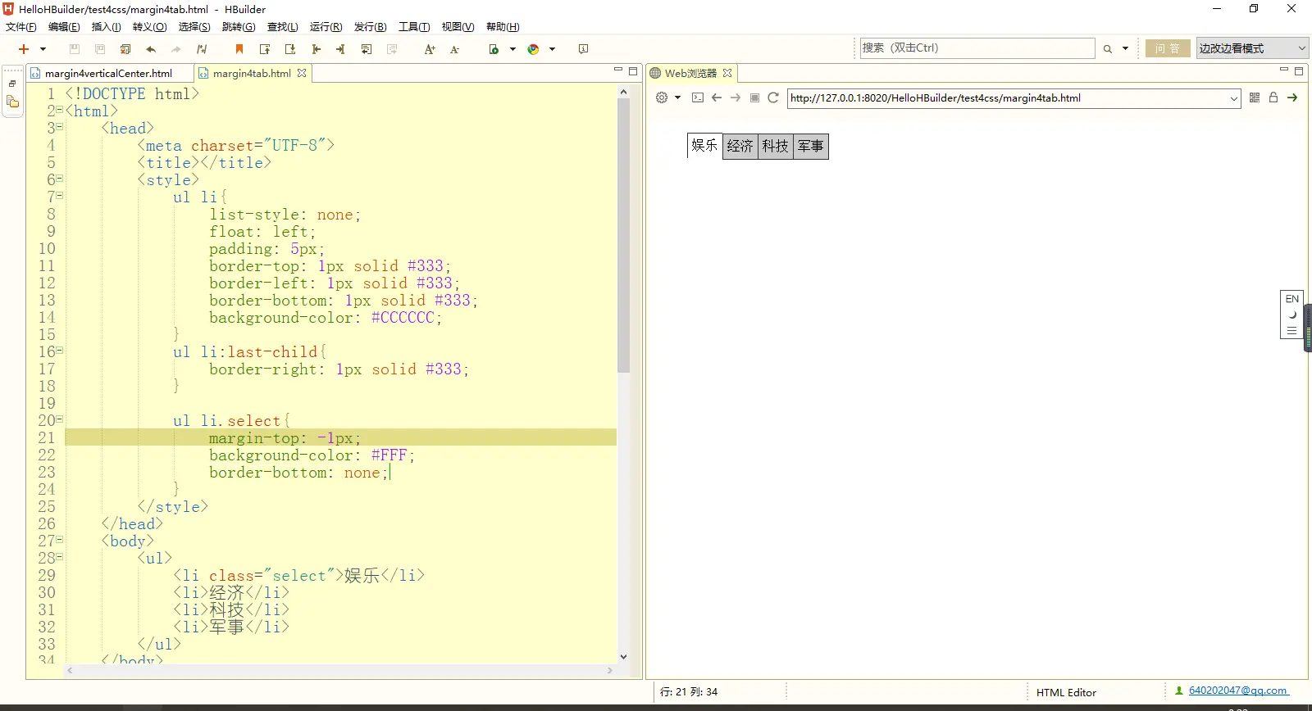The height and width of the screenshot is (711, 1312).
Task: Close the Web浏览器 panel tab
Action: coord(727,73)
